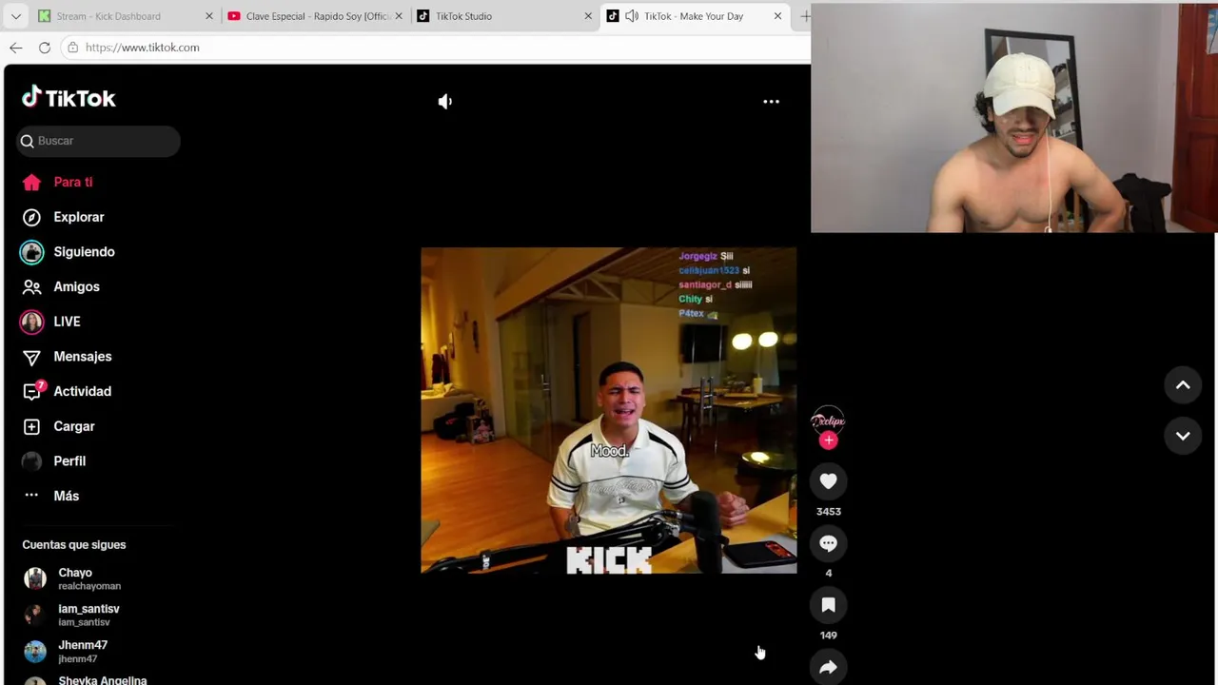Click the 'Cuentas que sigues' heading
Viewport: 1218px width, 685px height.
pos(74,545)
